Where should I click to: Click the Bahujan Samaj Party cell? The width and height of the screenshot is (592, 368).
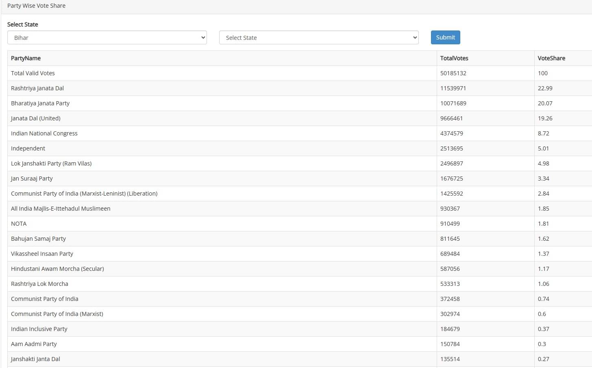[x=38, y=239]
